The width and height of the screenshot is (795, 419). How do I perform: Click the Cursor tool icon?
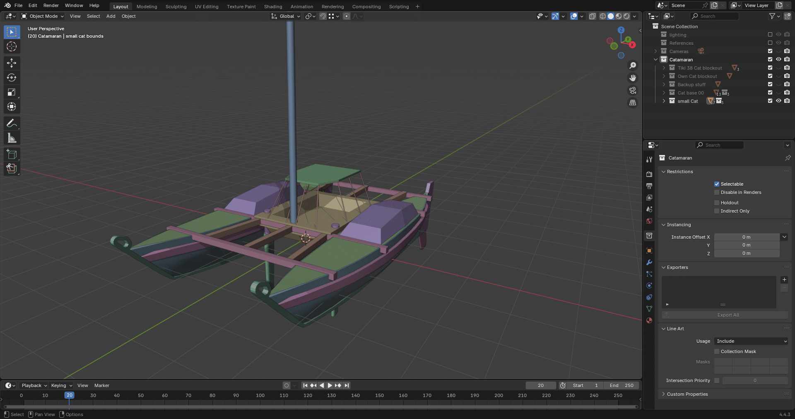tap(12, 46)
